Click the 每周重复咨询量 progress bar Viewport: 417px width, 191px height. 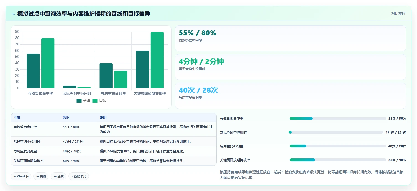pos(338,146)
